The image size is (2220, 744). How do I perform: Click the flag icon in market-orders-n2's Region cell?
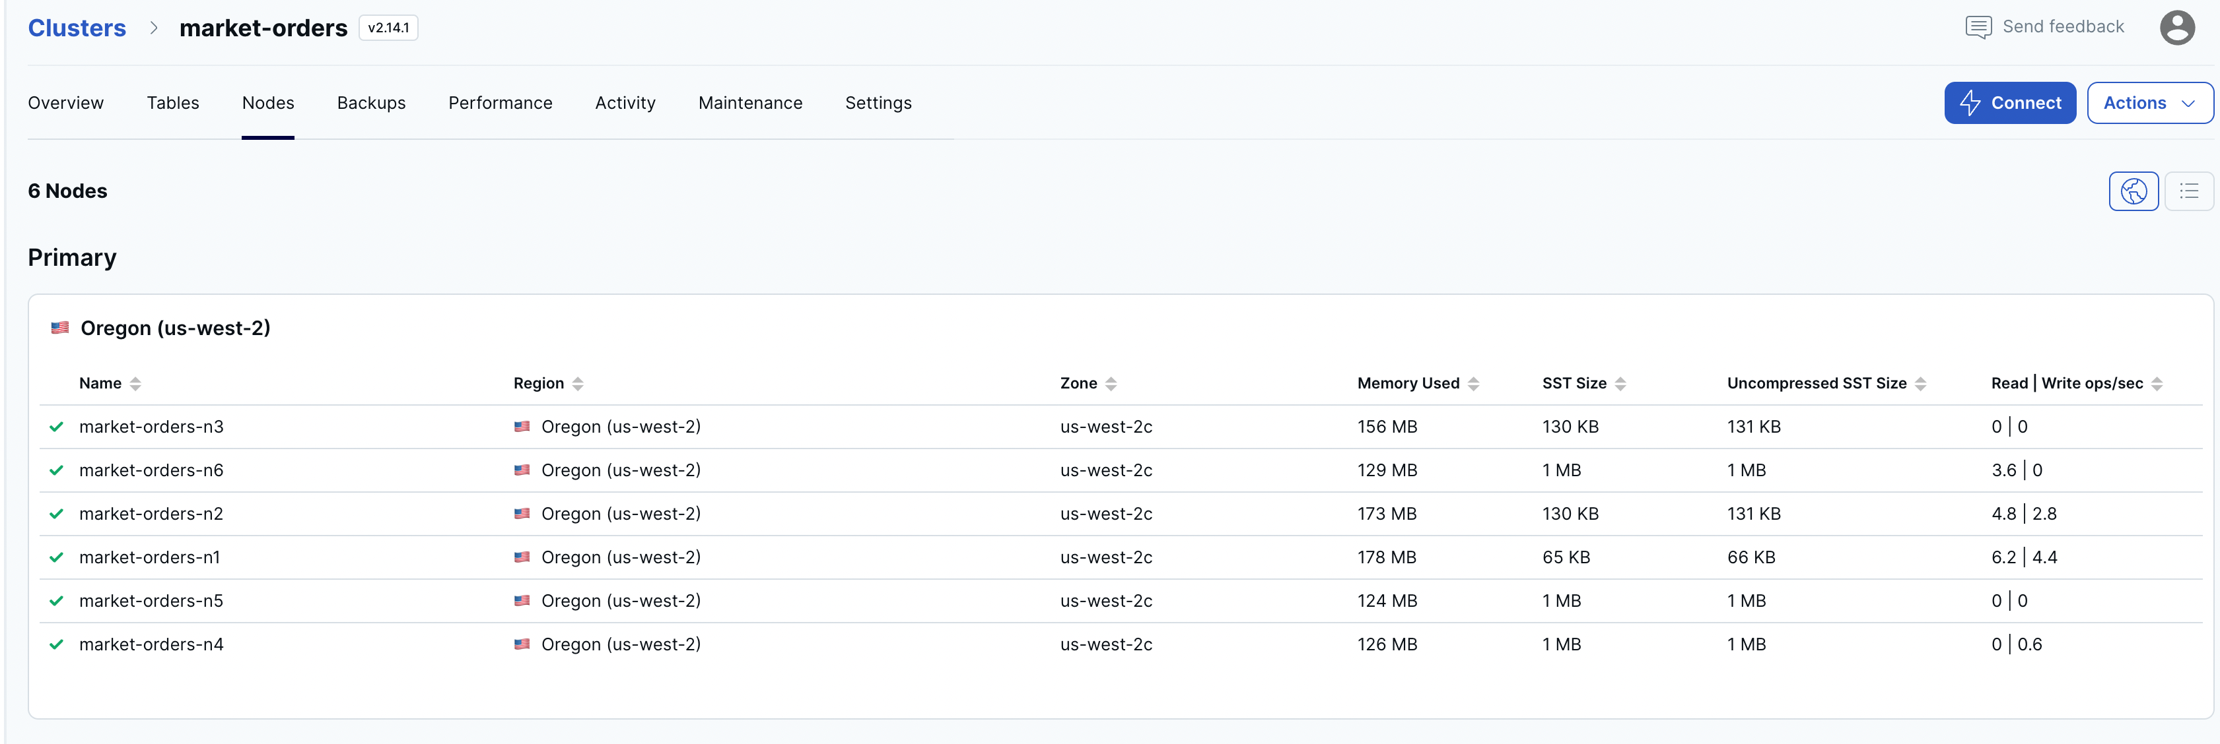(523, 513)
